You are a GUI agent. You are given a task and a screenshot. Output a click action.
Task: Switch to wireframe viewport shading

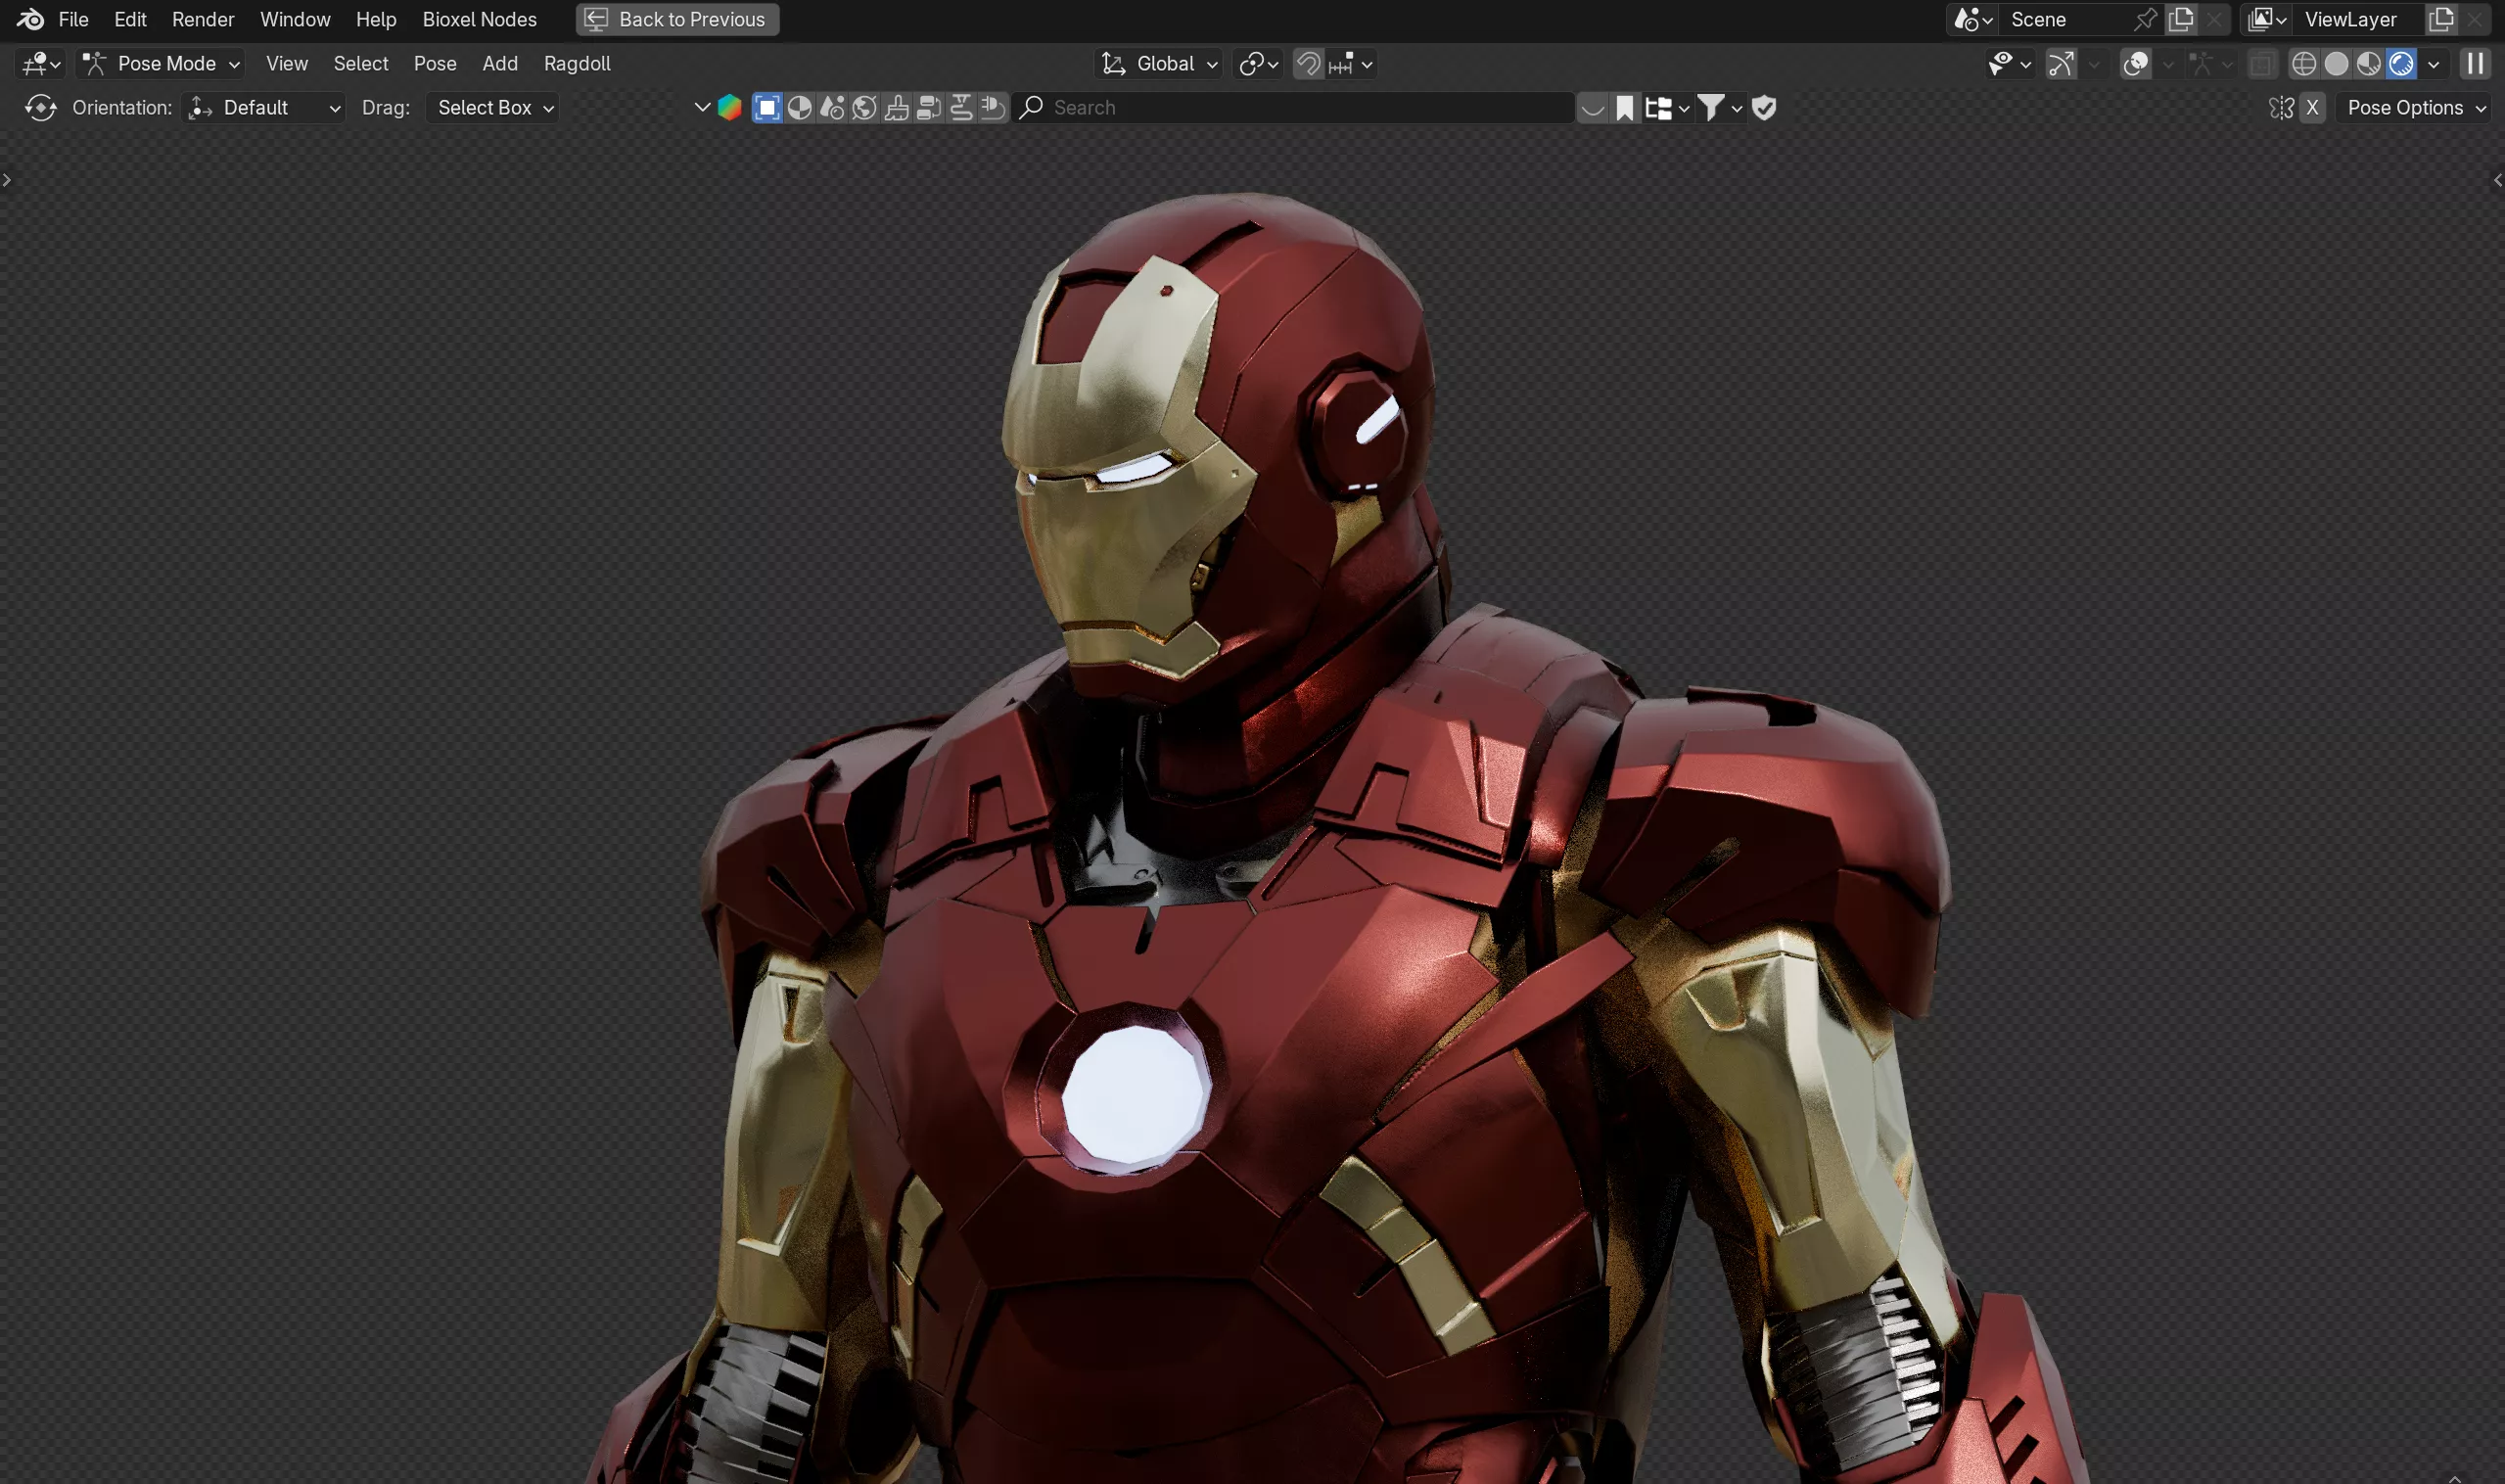[2304, 64]
